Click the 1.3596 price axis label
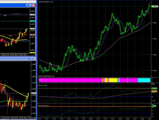The width and height of the screenshot is (159, 120). coord(154,39)
